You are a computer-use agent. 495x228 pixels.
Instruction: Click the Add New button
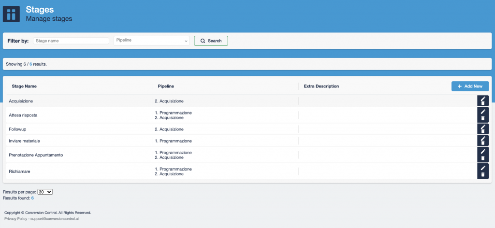coord(470,86)
